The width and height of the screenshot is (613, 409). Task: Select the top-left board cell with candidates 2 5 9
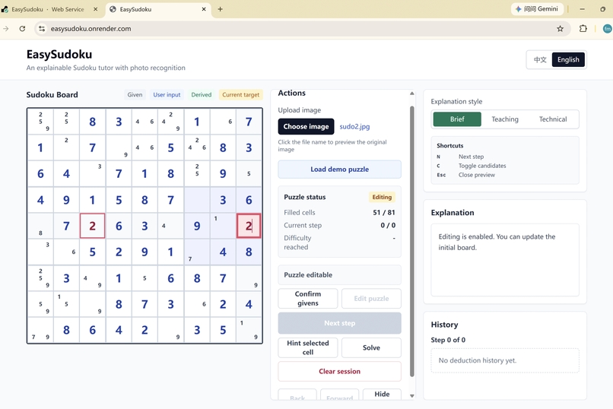click(x=40, y=122)
